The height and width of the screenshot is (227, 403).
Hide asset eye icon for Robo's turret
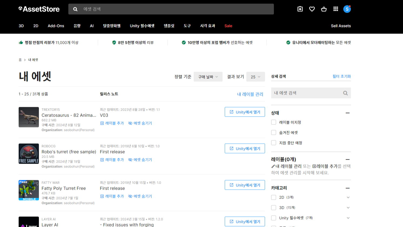tap(130, 160)
